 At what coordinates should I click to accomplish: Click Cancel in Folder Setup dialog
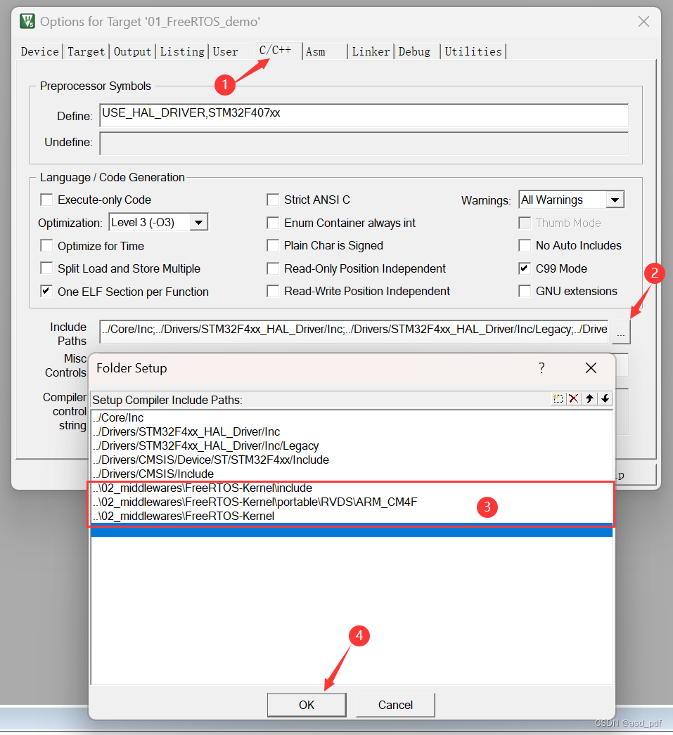point(395,705)
